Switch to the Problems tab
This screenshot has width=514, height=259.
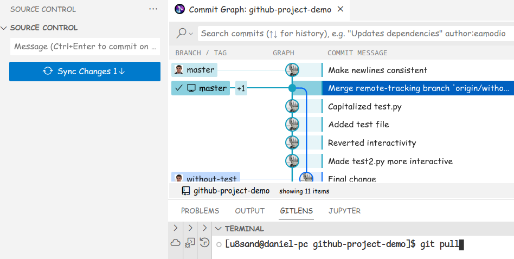[200, 211]
